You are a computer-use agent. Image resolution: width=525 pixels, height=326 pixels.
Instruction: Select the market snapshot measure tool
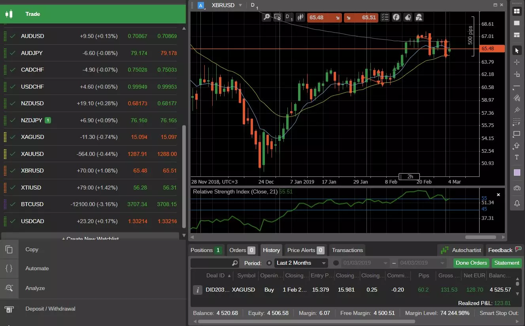pos(517,74)
